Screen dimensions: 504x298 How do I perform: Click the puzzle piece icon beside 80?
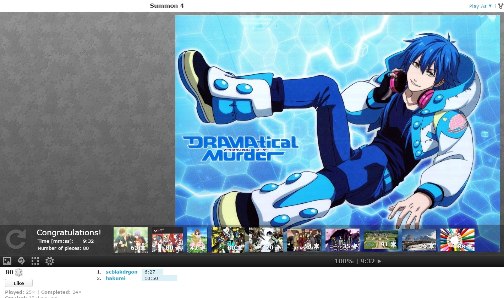point(19,272)
